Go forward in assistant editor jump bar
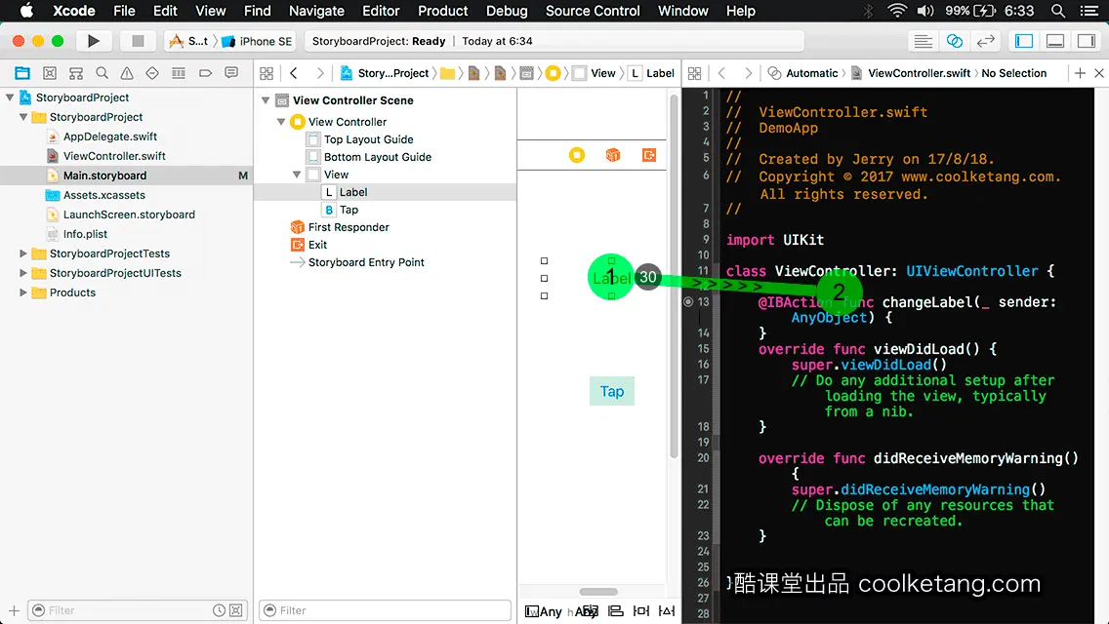 click(748, 73)
